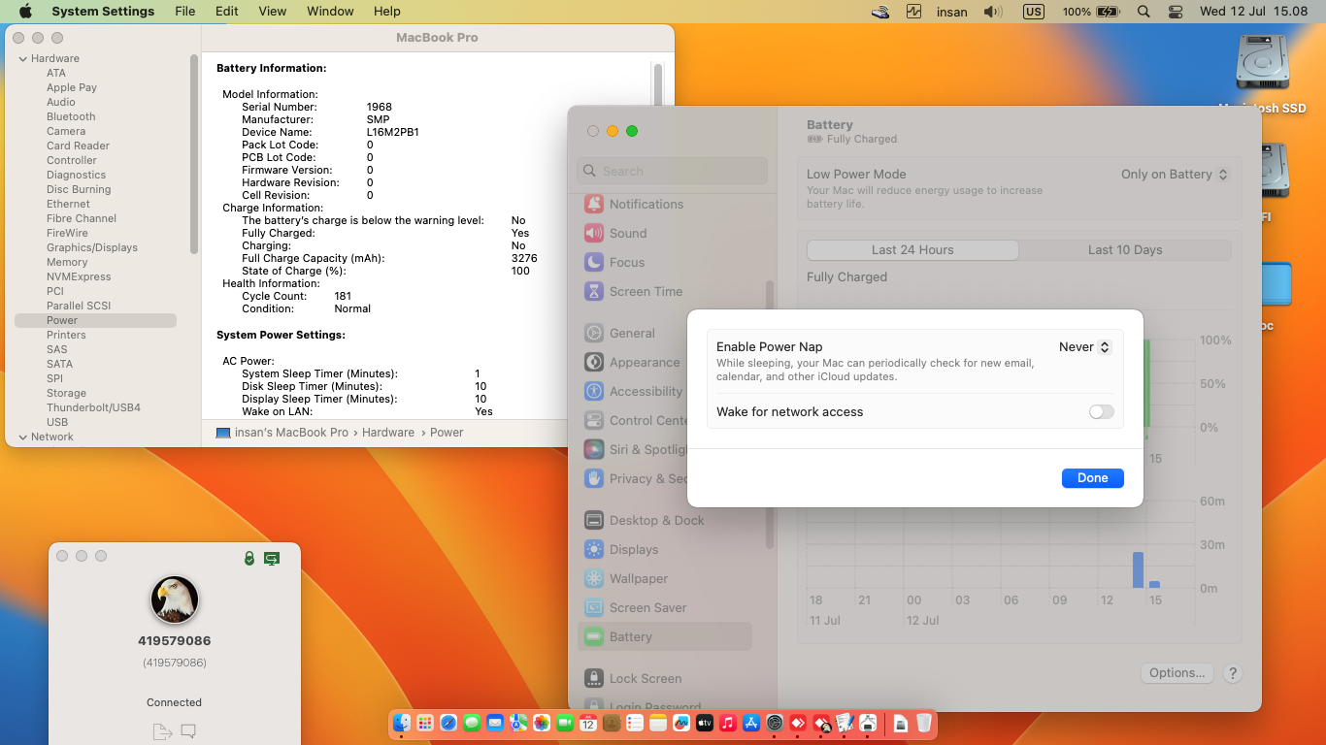
Task: Open the Enable Power Nap dropdown
Action: (1085, 347)
